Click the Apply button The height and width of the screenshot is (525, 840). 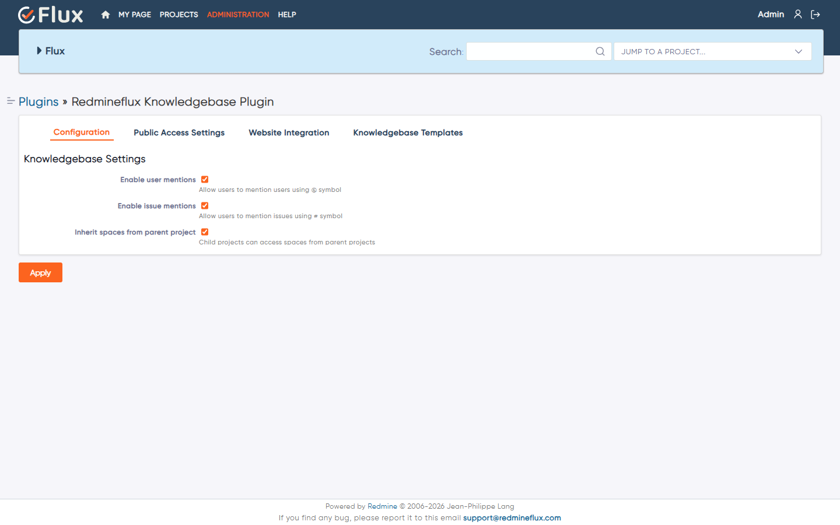click(40, 272)
